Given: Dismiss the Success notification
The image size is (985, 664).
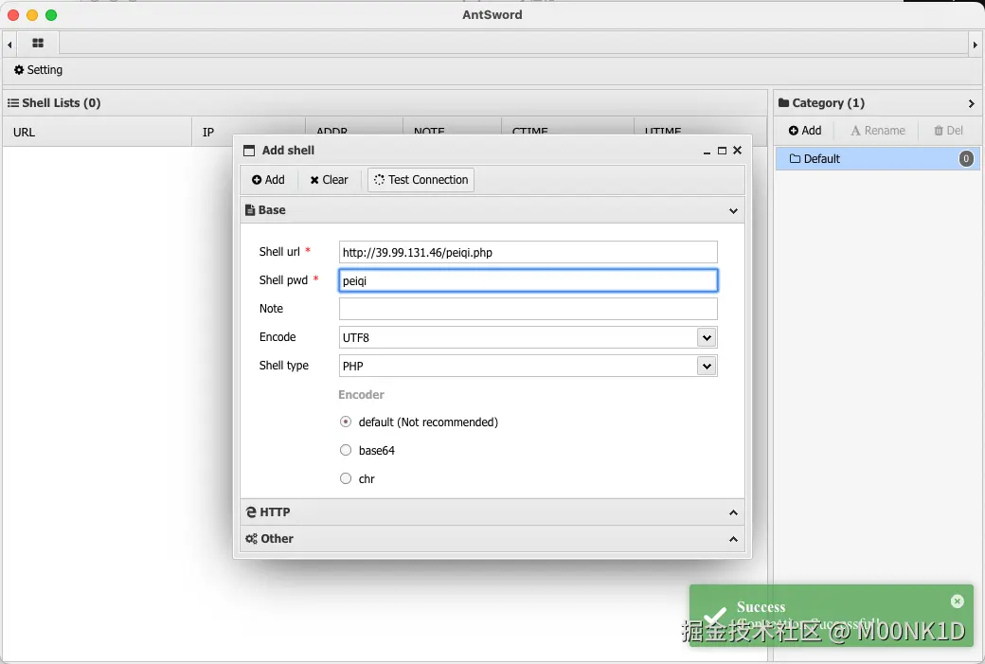Looking at the screenshot, I should tap(957, 601).
